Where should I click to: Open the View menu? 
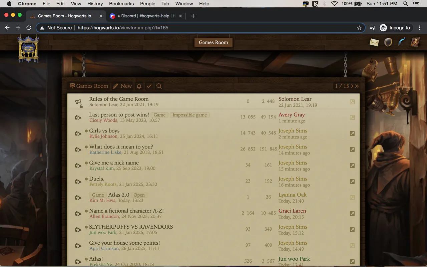tap(76, 4)
